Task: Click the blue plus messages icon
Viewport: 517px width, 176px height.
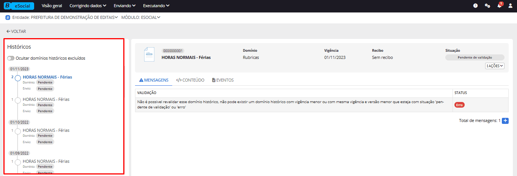Action: 505,121
